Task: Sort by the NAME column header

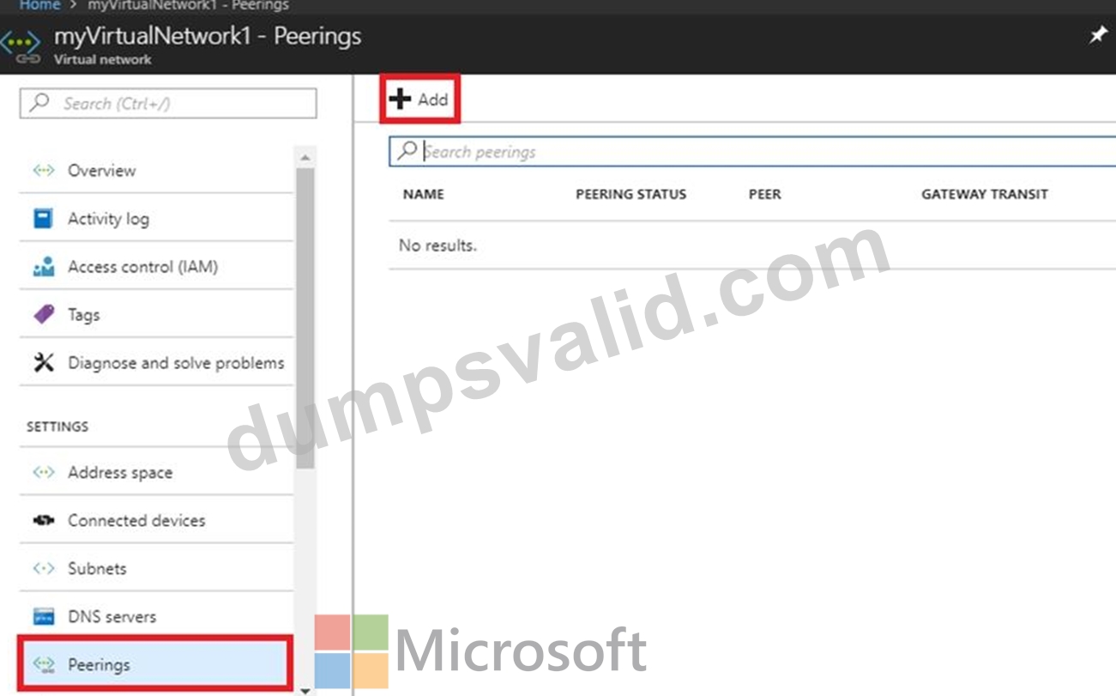Action: coord(424,194)
